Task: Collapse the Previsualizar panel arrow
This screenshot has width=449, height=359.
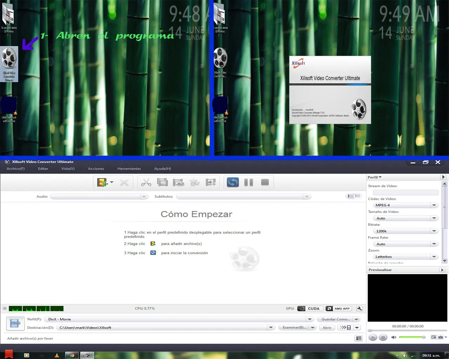Action: pyautogui.click(x=442, y=270)
